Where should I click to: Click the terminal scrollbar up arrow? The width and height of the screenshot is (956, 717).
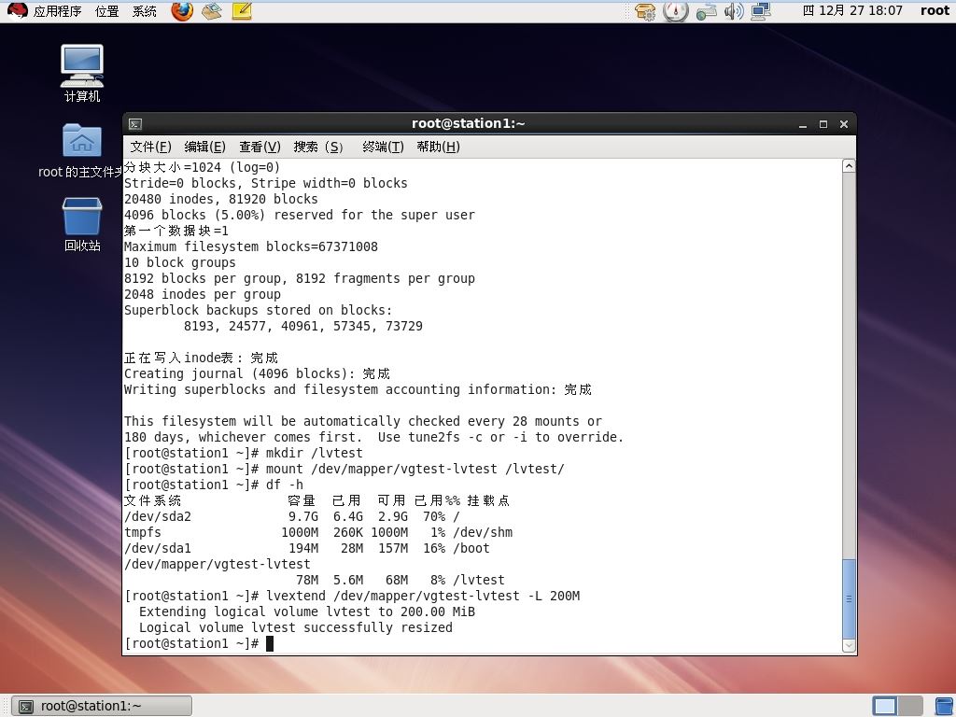tap(849, 166)
